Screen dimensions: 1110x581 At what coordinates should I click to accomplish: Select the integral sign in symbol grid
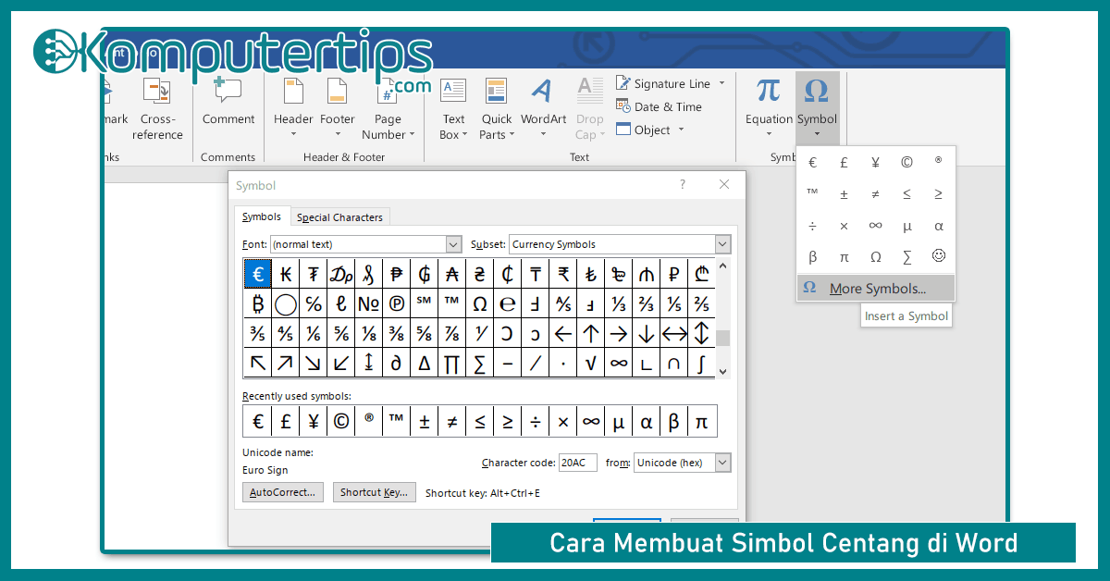click(702, 363)
